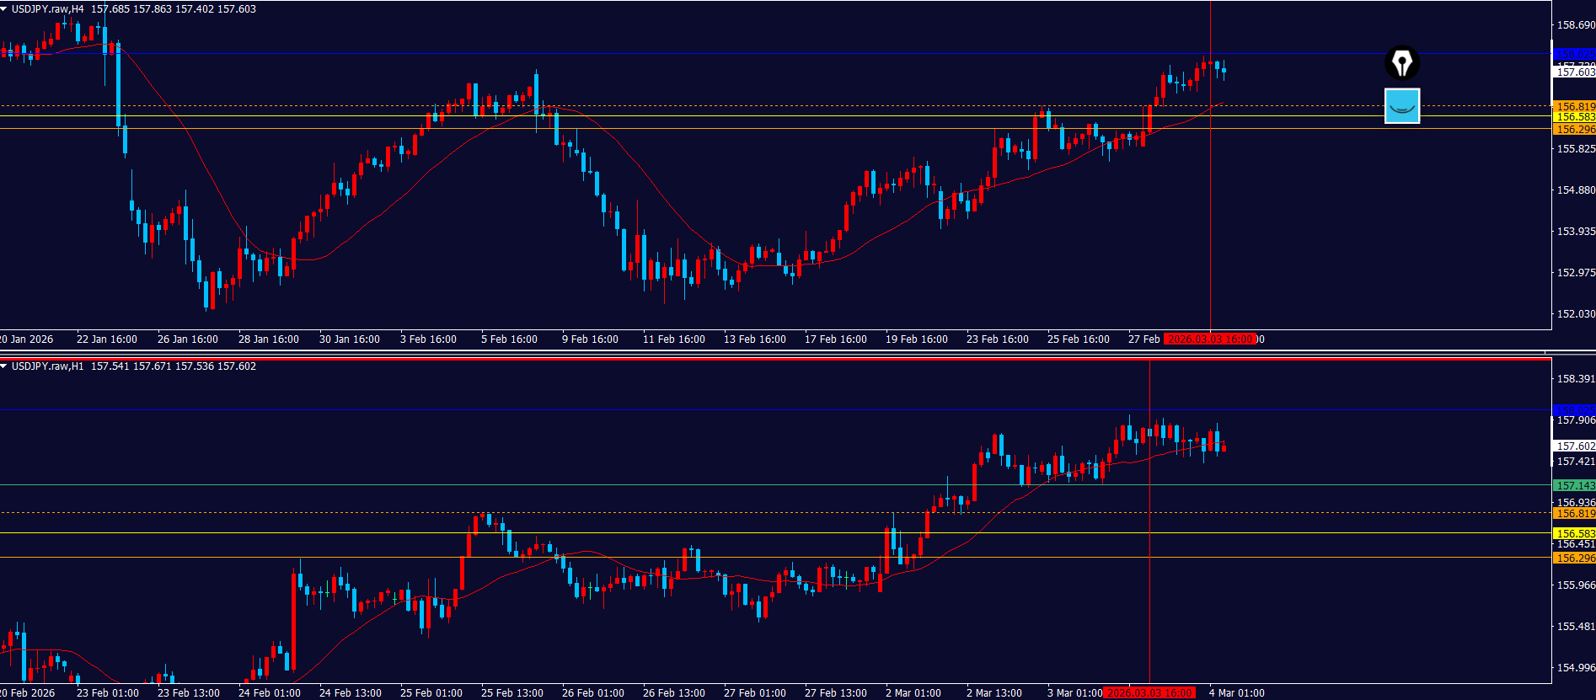
Task: Click the 26 Feb 01:00 date on H1 axis
Action: (593, 693)
